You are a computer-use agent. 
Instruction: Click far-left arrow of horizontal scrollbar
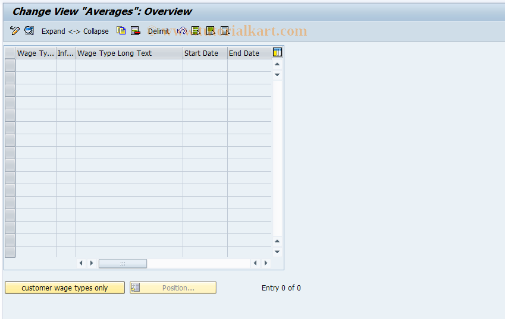click(x=81, y=263)
